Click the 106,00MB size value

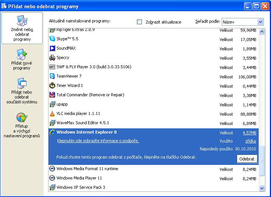pyautogui.click(x=247, y=77)
